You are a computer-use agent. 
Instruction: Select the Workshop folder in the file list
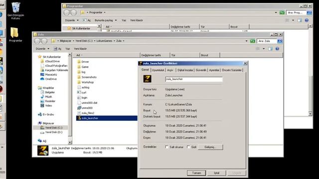[85, 82]
